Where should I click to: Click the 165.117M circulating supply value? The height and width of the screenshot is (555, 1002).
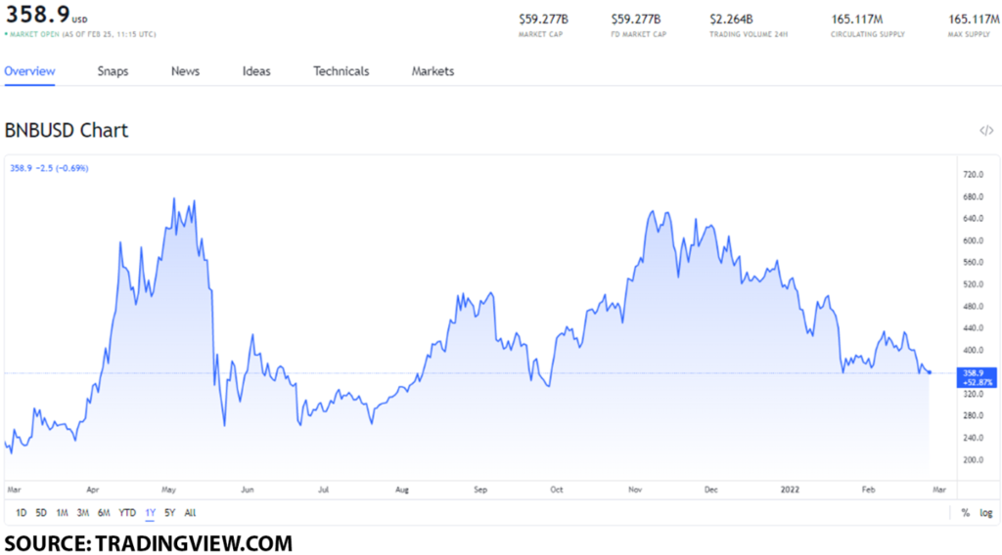pyautogui.click(x=857, y=20)
